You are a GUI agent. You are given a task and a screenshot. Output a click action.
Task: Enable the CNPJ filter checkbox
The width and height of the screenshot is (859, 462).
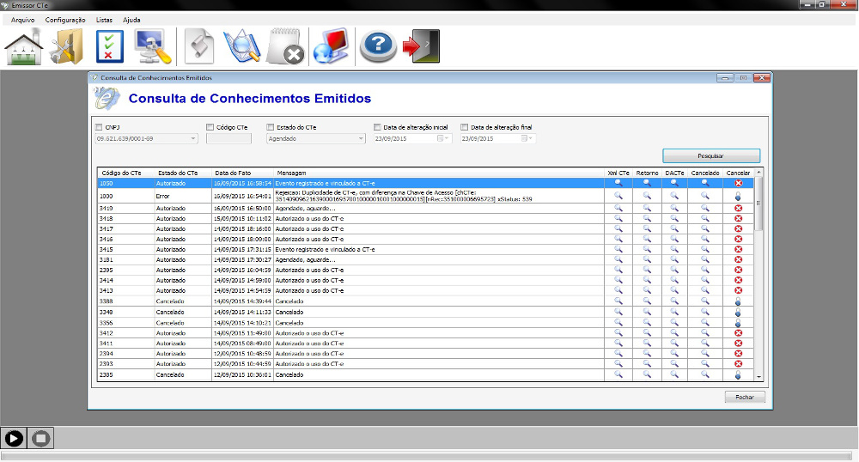(99, 128)
